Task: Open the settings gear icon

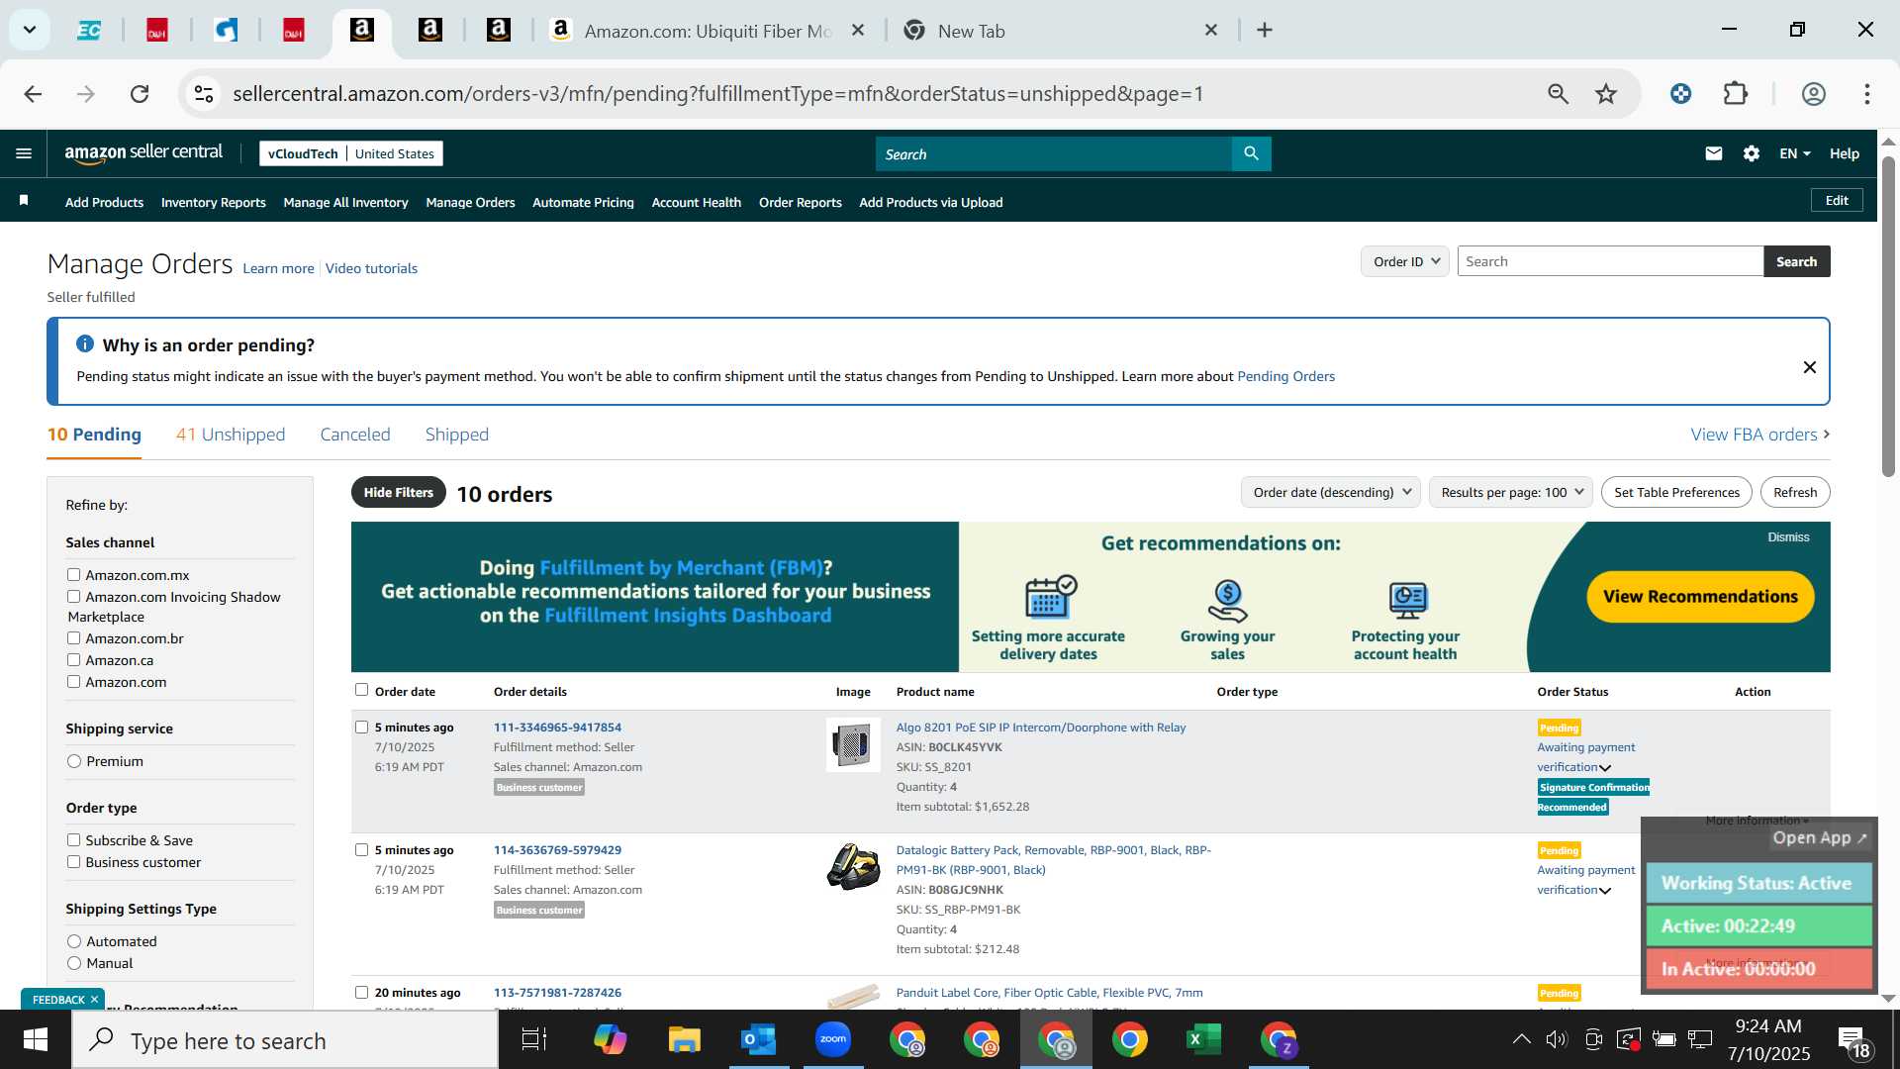Action: click(1752, 153)
